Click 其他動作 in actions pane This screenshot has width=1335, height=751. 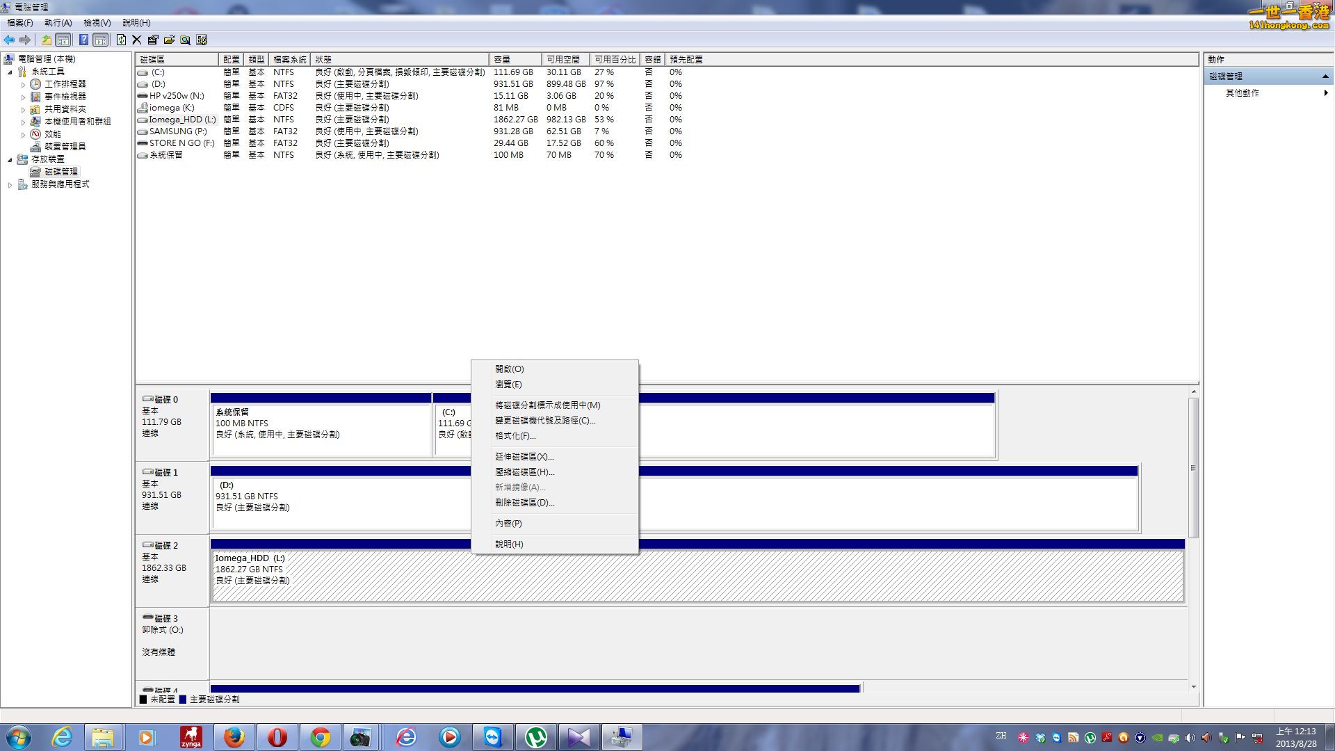(x=1242, y=92)
